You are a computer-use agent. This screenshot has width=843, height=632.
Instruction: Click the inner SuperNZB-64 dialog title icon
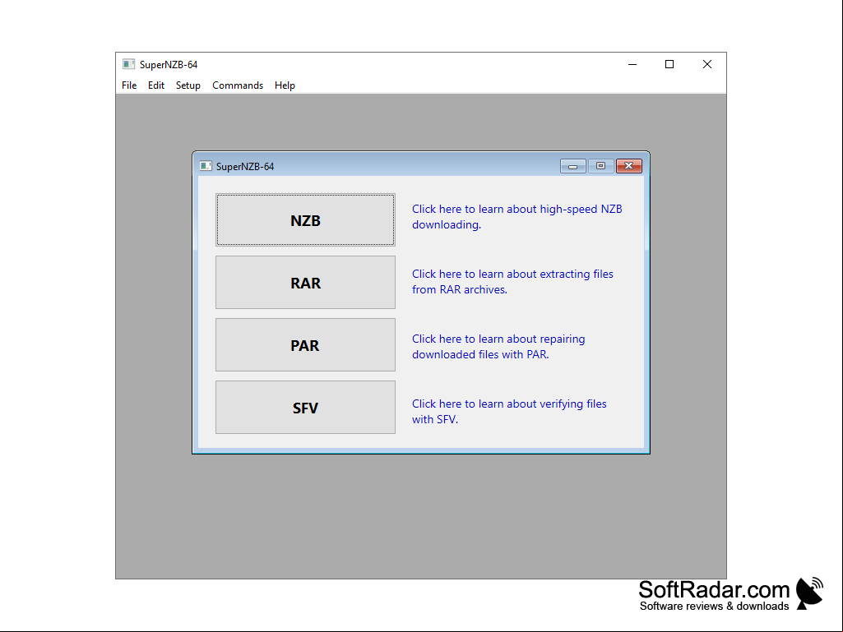206,166
